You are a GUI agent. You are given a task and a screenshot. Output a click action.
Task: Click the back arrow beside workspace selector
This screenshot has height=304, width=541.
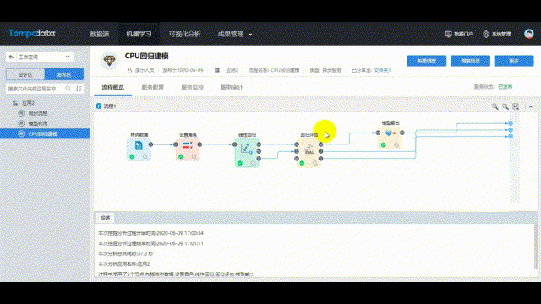pos(11,57)
